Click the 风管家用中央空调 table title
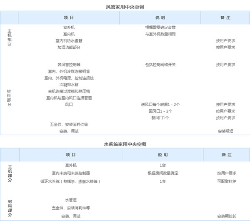 pyautogui.click(x=125, y=7)
